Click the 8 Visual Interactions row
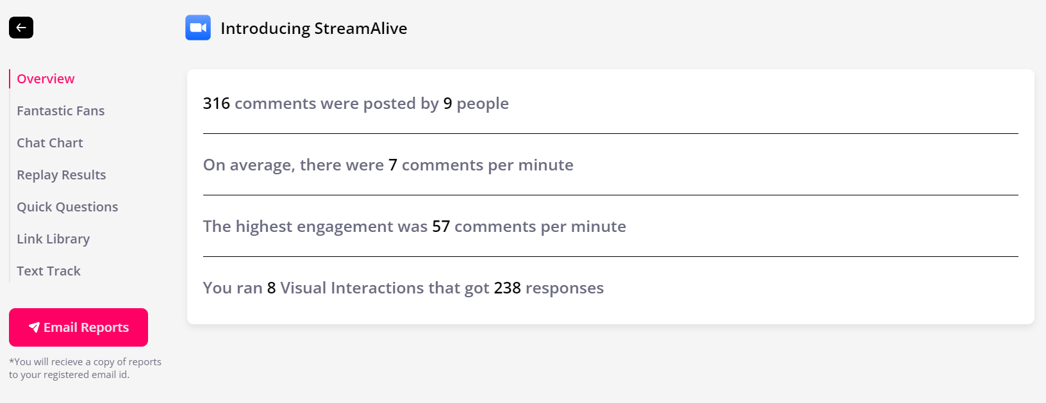This screenshot has height=403, width=1046. pyautogui.click(x=610, y=288)
